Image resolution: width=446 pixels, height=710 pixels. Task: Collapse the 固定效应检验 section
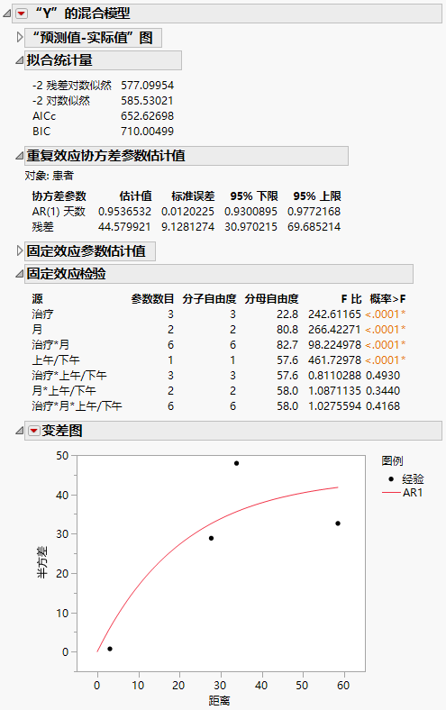pos(20,274)
